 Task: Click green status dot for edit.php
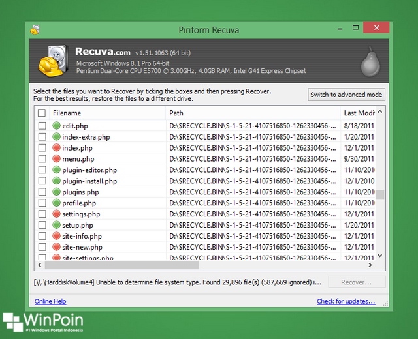click(x=56, y=126)
